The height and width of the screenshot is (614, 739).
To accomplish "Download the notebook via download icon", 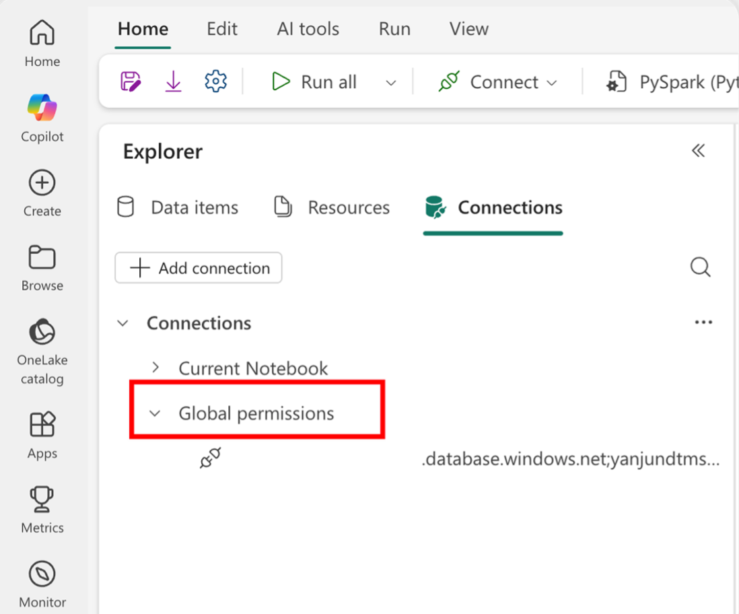I will click(x=173, y=82).
